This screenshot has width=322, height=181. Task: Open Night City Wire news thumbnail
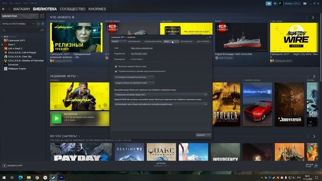294,38
